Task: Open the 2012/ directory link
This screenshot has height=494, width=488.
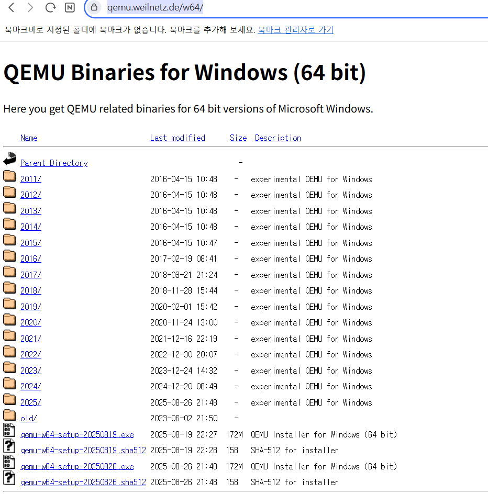Action: 30,195
